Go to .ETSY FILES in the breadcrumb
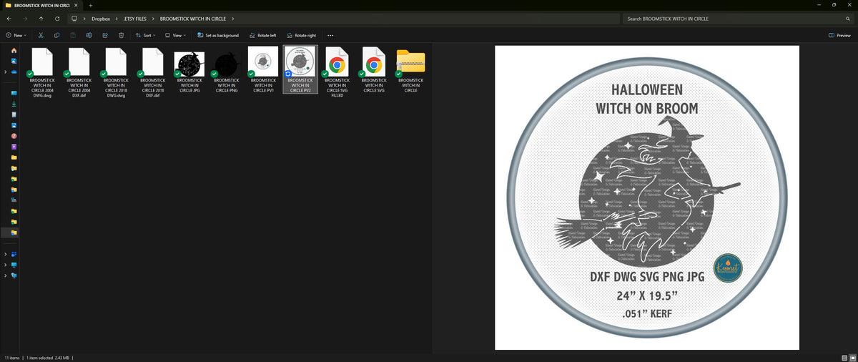The image size is (858, 362). coord(136,19)
